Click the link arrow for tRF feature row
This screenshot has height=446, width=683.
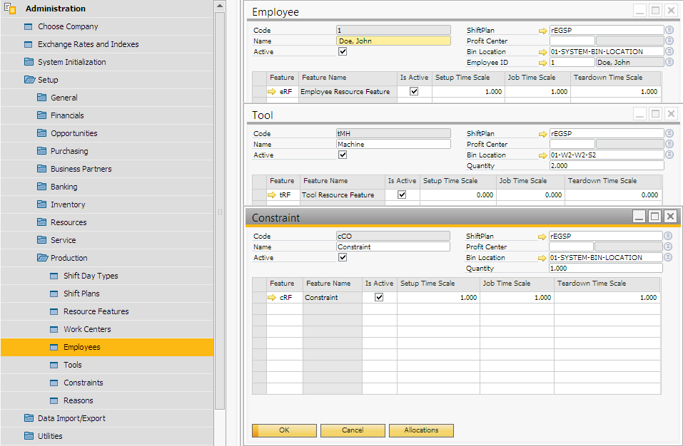[272, 195]
